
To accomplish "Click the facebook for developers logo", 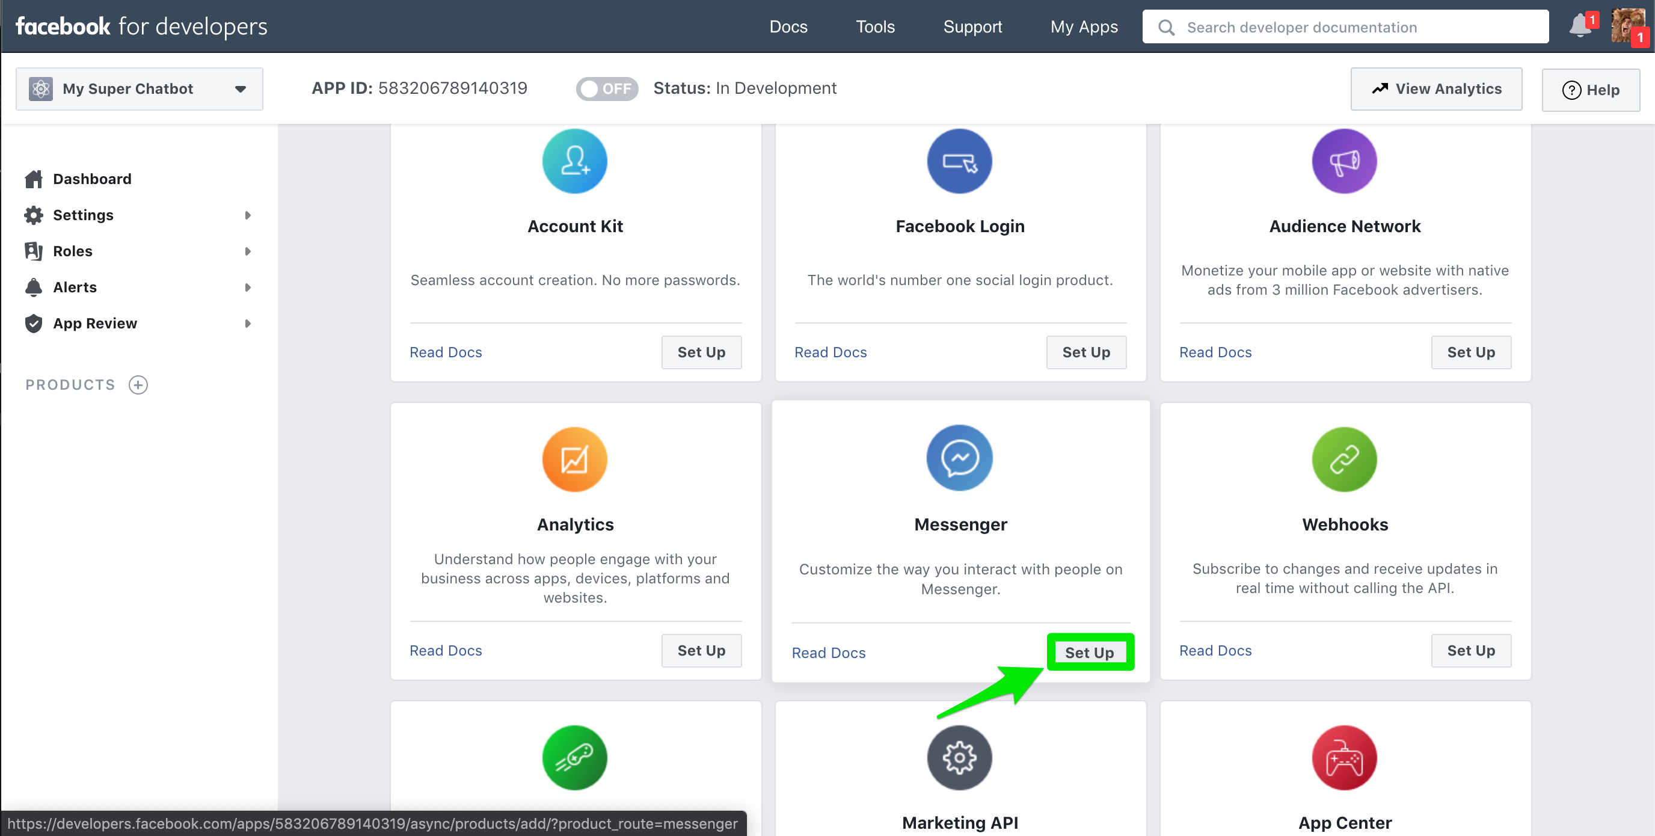I will coord(141,26).
